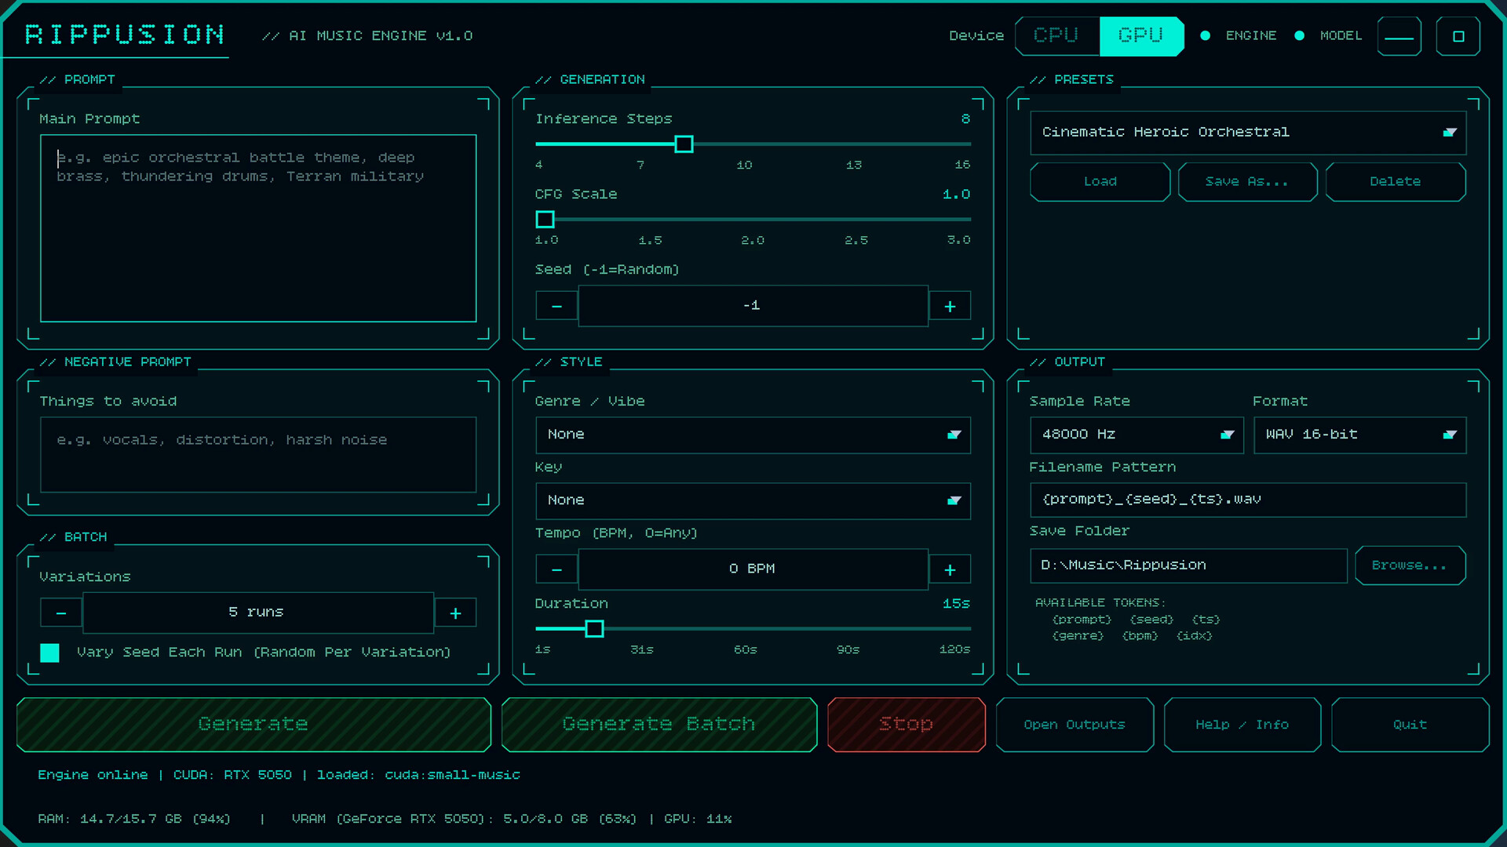
Task: Open Help / Info
Action: pyautogui.click(x=1242, y=725)
